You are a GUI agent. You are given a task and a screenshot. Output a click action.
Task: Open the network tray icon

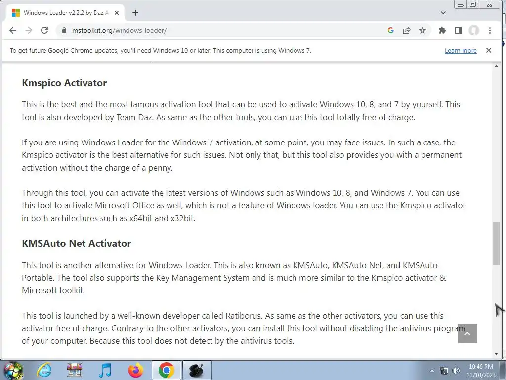[x=444, y=371]
